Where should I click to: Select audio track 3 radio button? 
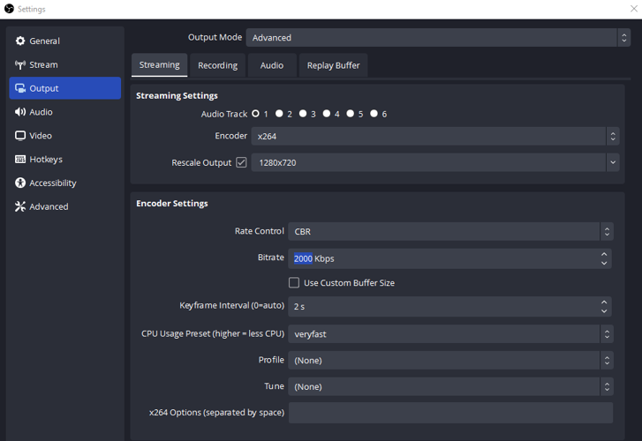coord(303,114)
